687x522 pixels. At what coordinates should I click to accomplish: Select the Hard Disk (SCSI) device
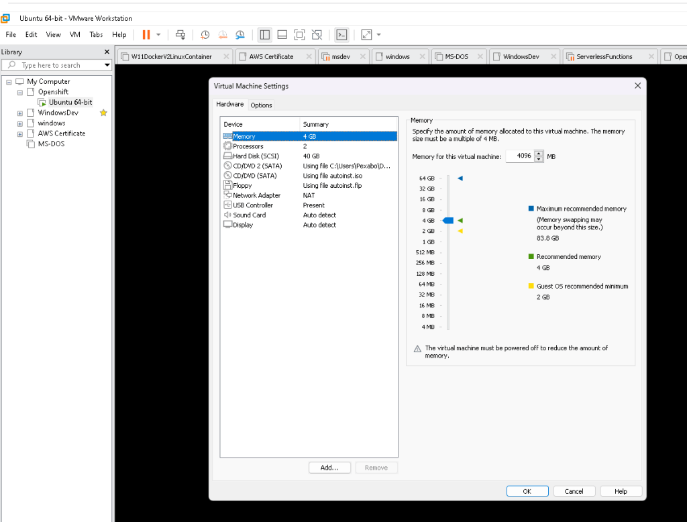(x=310, y=156)
